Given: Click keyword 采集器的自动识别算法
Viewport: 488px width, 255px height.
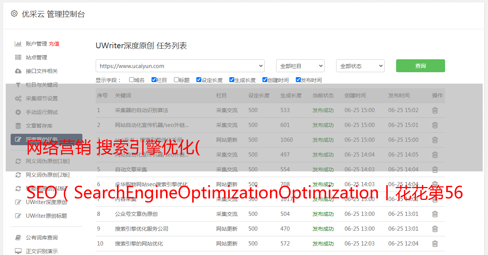Looking at the screenshot, I should click(x=142, y=110).
